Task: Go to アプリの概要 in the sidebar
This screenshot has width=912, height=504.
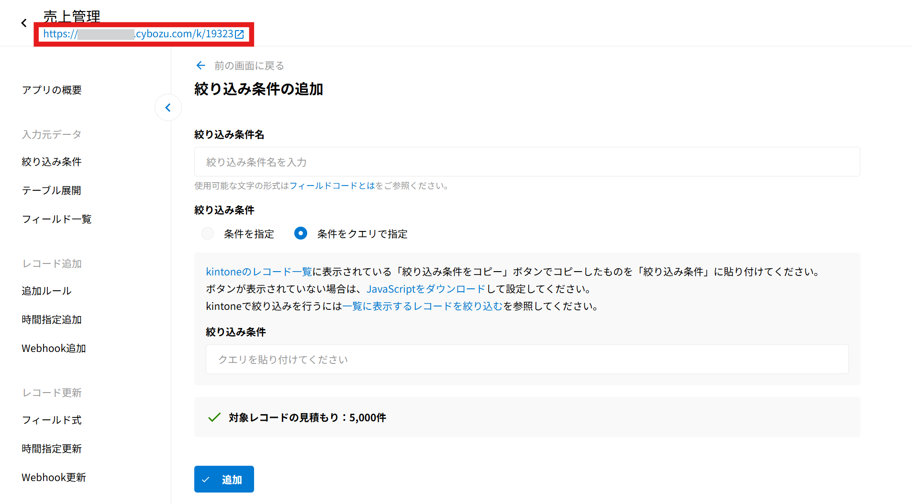Action: pos(52,90)
